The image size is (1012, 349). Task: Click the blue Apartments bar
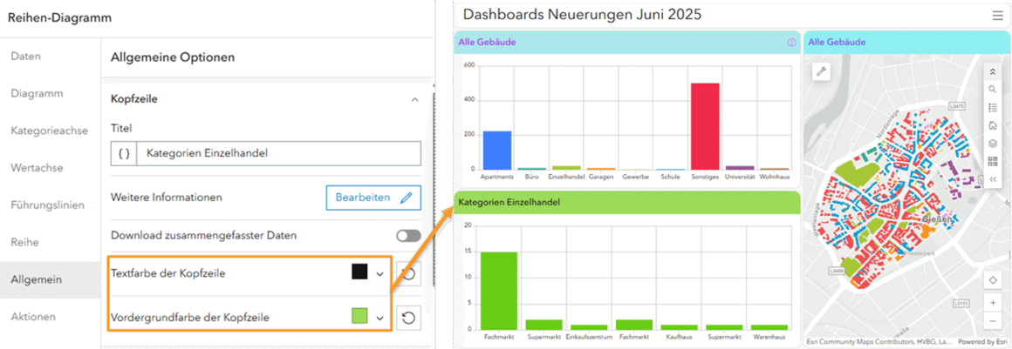coord(497,151)
